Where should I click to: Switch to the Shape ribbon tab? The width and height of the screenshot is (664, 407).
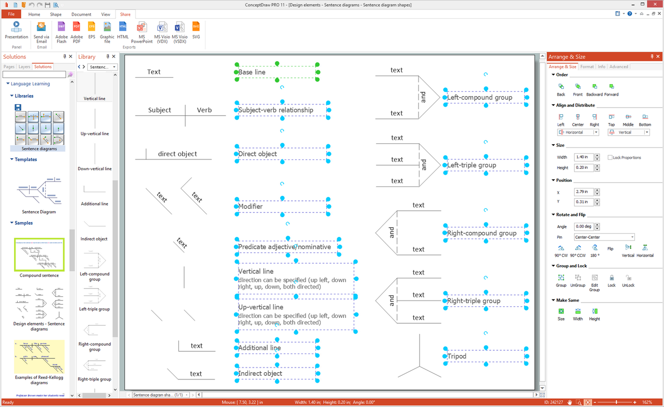pyautogui.click(x=56, y=15)
